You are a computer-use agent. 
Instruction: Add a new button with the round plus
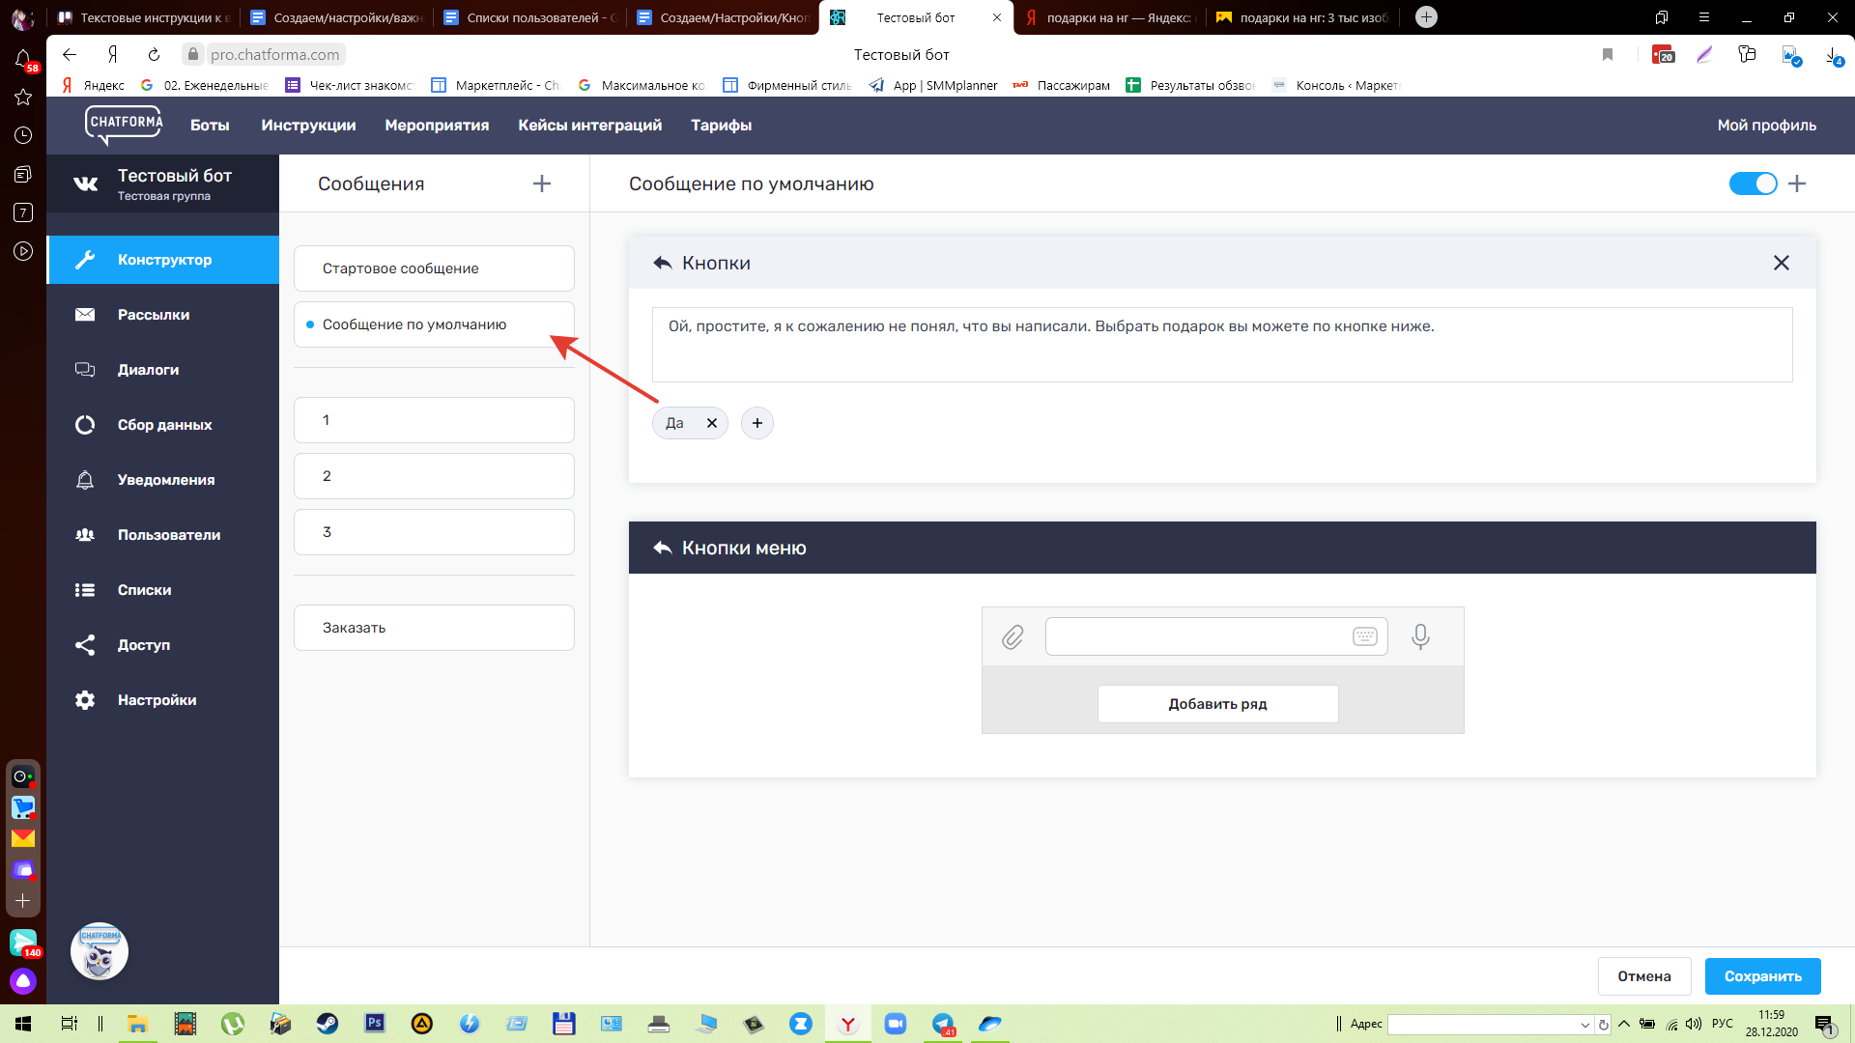coord(757,423)
